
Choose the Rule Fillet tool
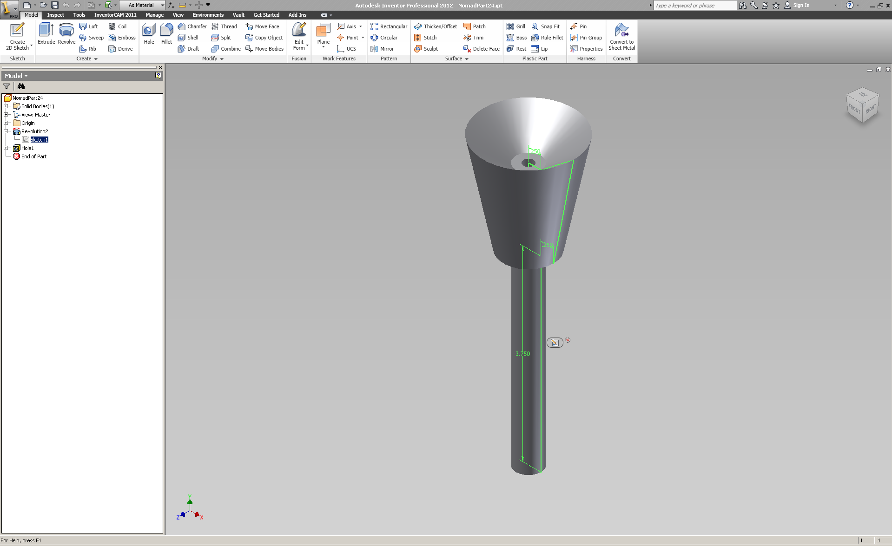coord(547,38)
